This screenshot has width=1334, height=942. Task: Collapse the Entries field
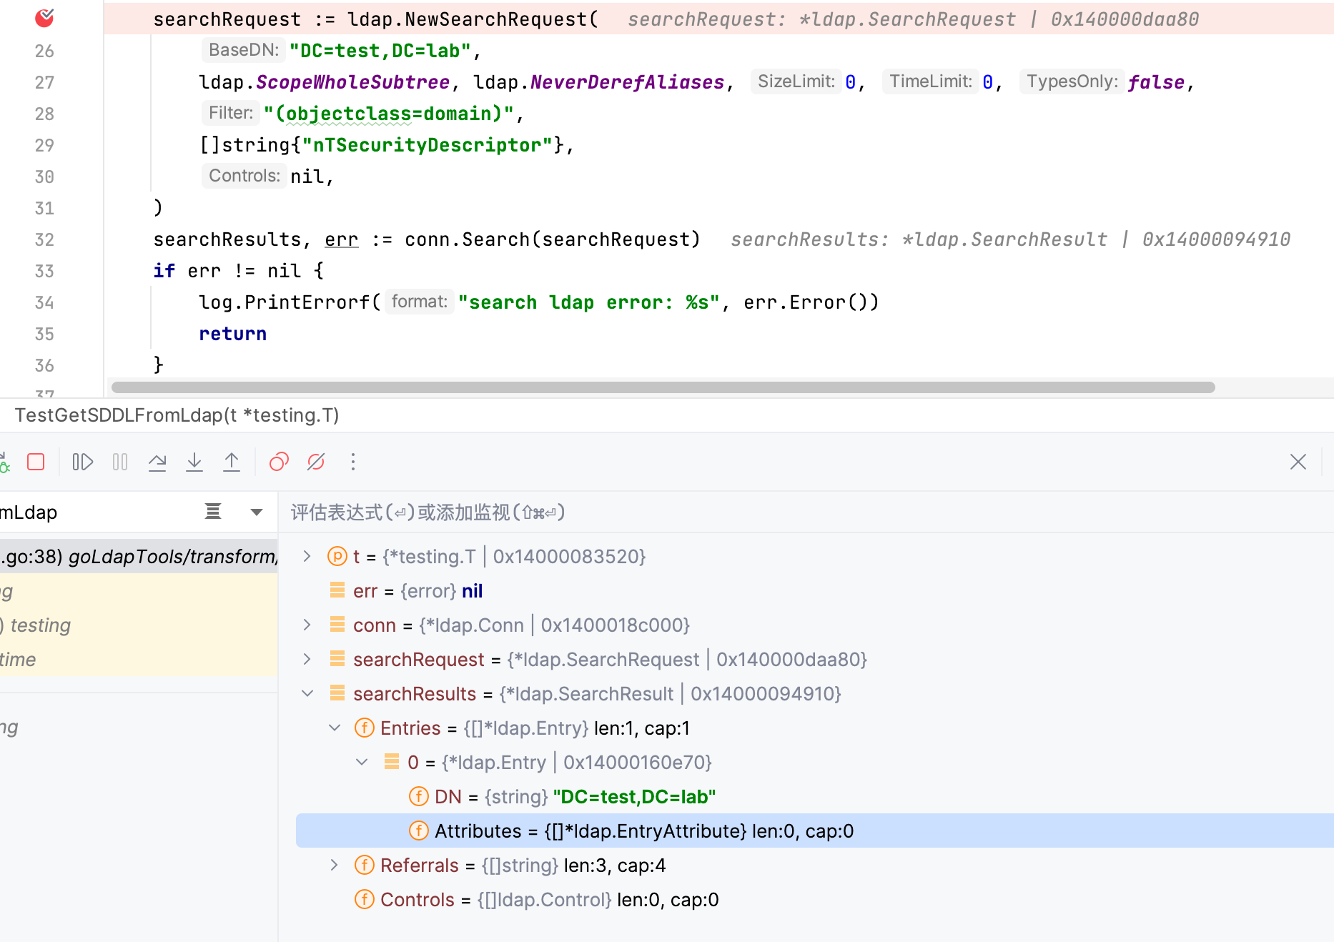[335, 728]
